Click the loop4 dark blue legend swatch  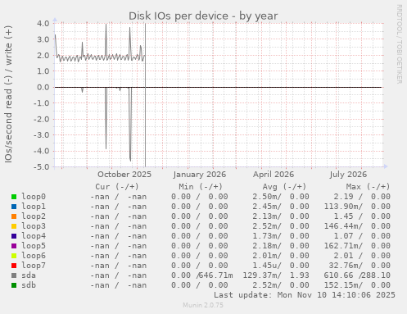coord(14,236)
